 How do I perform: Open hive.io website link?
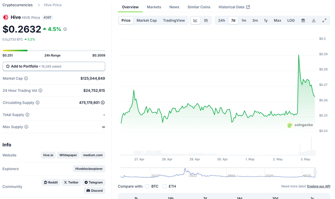point(48,155)
